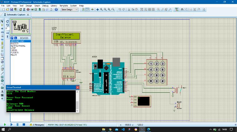
Task: Pause the running simulation
Action: [17, 125]
